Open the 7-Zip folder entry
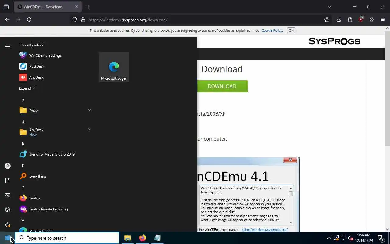Viewport: 390px width, 244px height. 55,110
